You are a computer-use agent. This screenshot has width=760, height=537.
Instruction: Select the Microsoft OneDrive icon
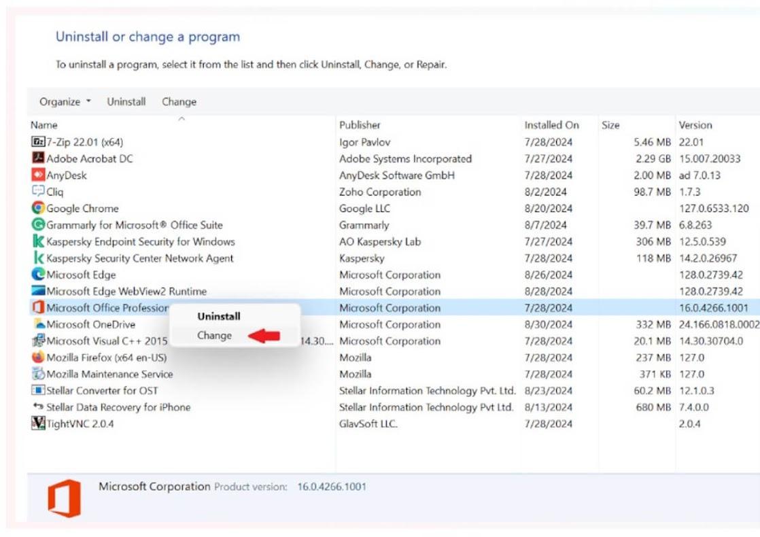pyautogui.click(x=38, y=324)
